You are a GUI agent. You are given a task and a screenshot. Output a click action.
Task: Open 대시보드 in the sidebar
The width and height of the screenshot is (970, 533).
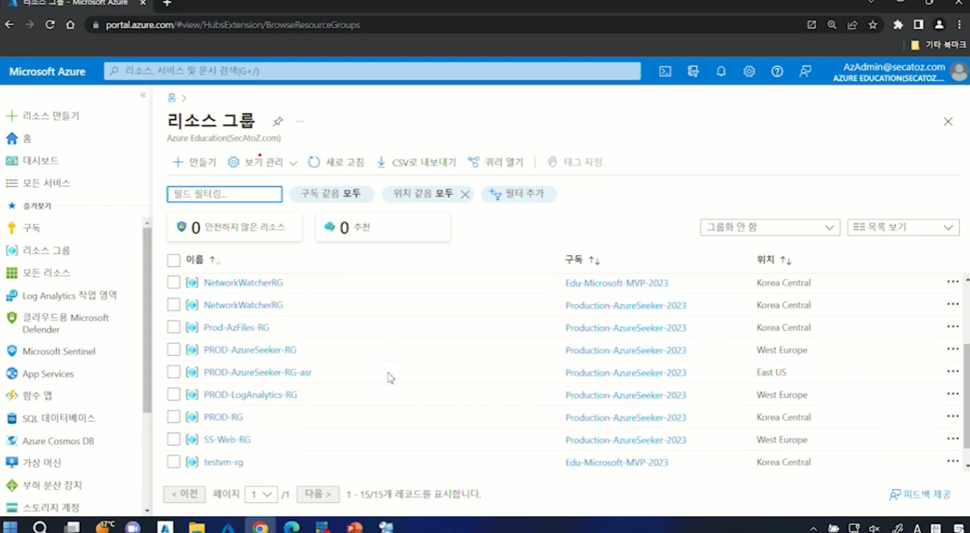coord(40,160)
